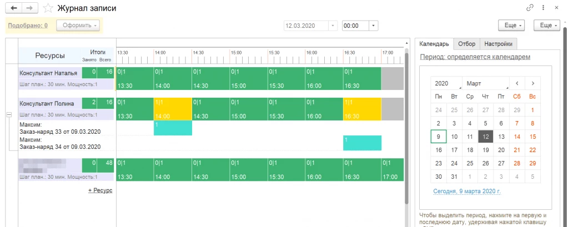
Task: Select March 9 in the calendar
Action: tap(439, 137)
